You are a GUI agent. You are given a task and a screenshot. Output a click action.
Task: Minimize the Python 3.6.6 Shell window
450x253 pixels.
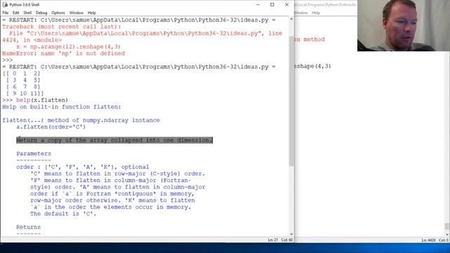(x=258, y=5)
